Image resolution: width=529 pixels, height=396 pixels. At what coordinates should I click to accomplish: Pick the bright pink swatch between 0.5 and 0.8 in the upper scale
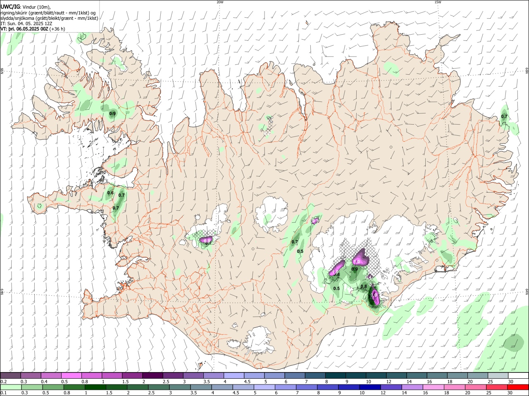(71, 375)
